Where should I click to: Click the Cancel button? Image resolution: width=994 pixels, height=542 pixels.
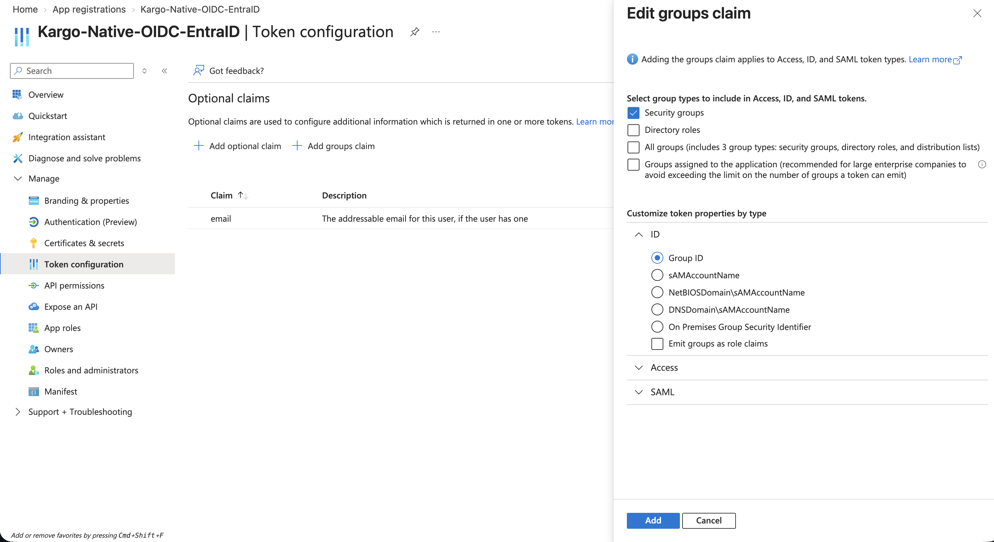tap(708, 520)
